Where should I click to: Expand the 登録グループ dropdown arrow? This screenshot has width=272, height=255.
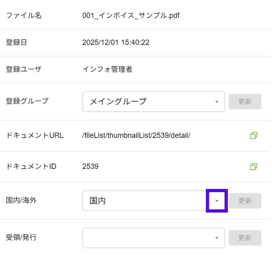[217, 102]
